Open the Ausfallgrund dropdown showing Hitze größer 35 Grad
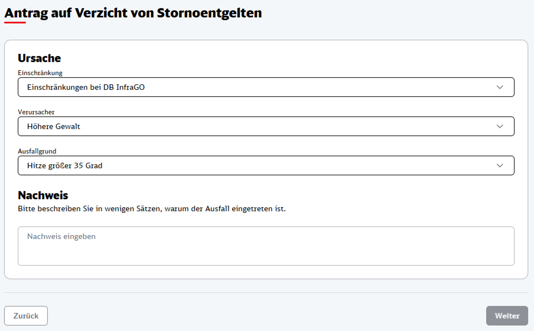The height and width of the screenshot is (331, 534). click(266, 165)
